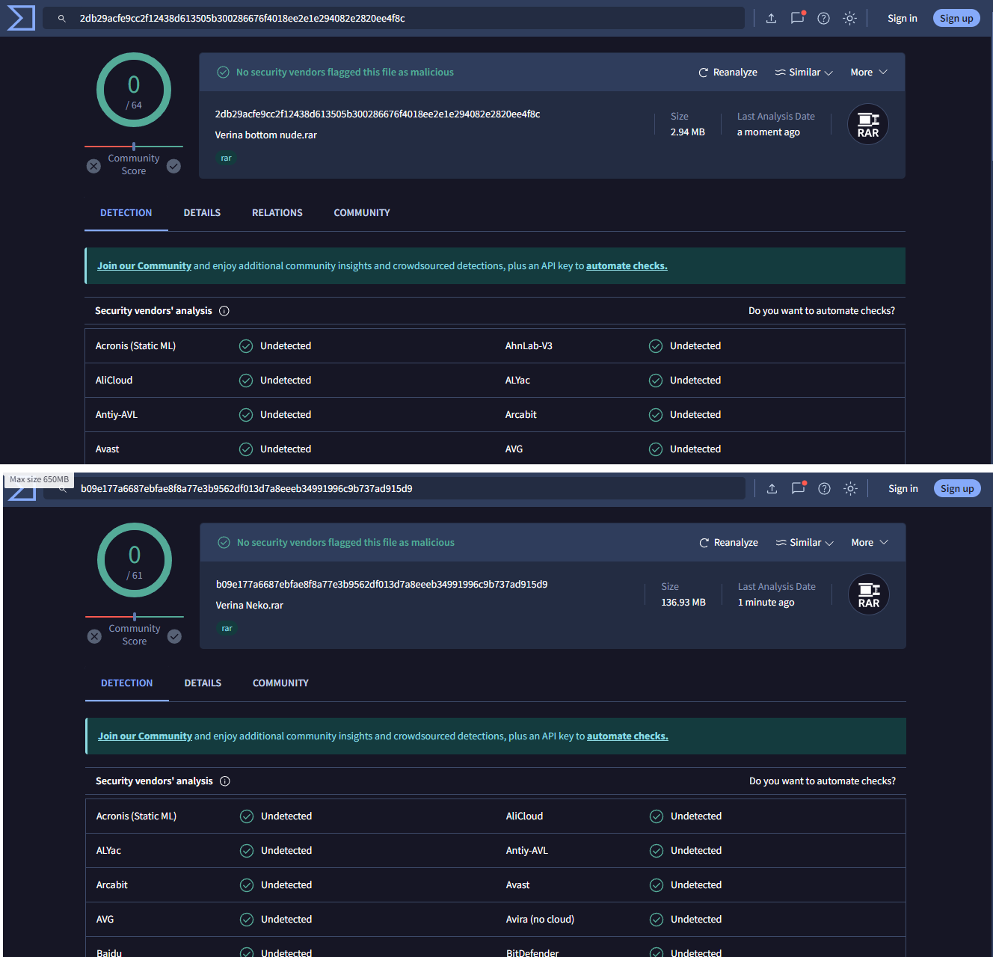Expand Similar dropdown for Verina Neko.rar
The height and width of the screenshot is (957, 993).
805,543
